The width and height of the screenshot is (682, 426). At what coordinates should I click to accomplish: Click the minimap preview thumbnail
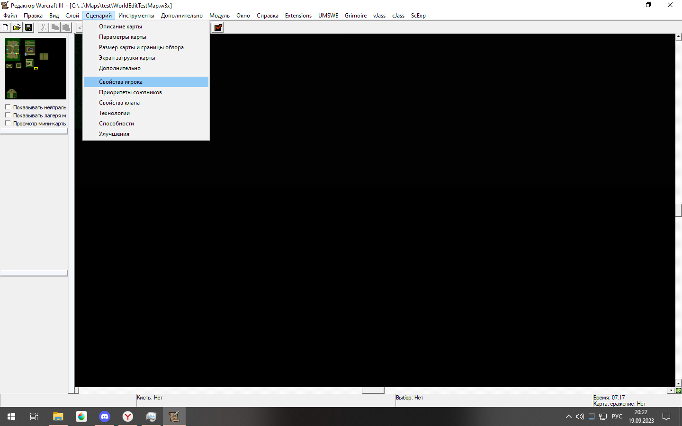pos(36,69)
